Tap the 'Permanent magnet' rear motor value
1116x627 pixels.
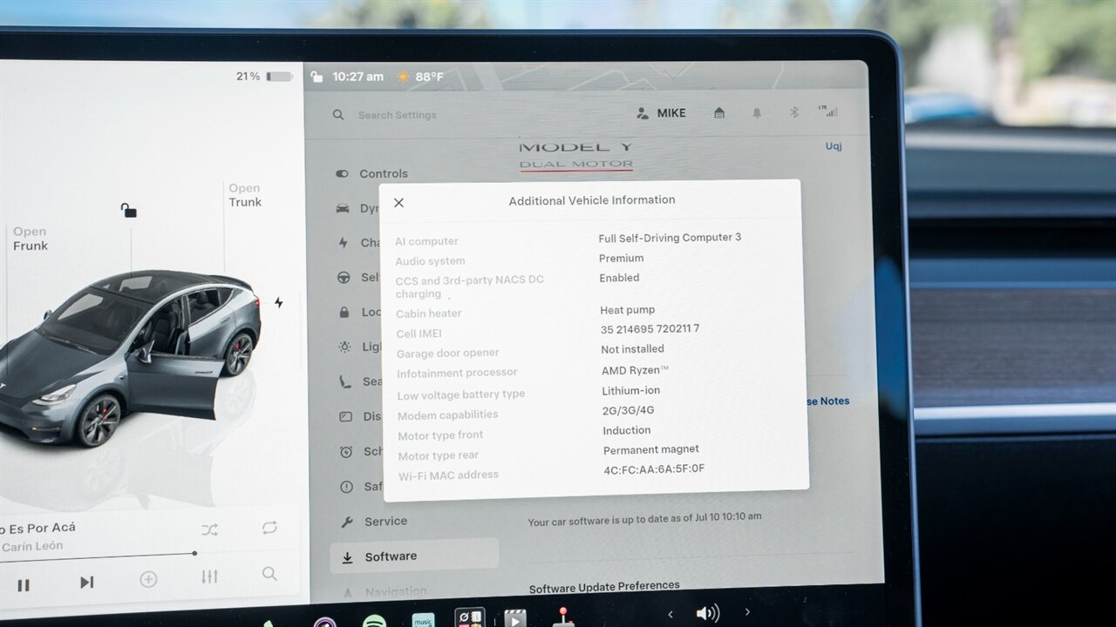pyautogui.click(x=650, y=450)
